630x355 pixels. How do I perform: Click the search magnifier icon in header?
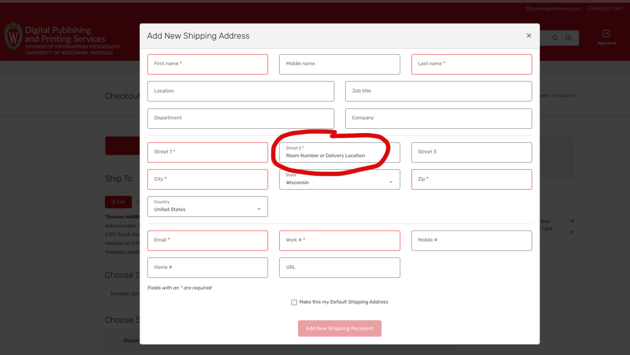pos(555,38)
